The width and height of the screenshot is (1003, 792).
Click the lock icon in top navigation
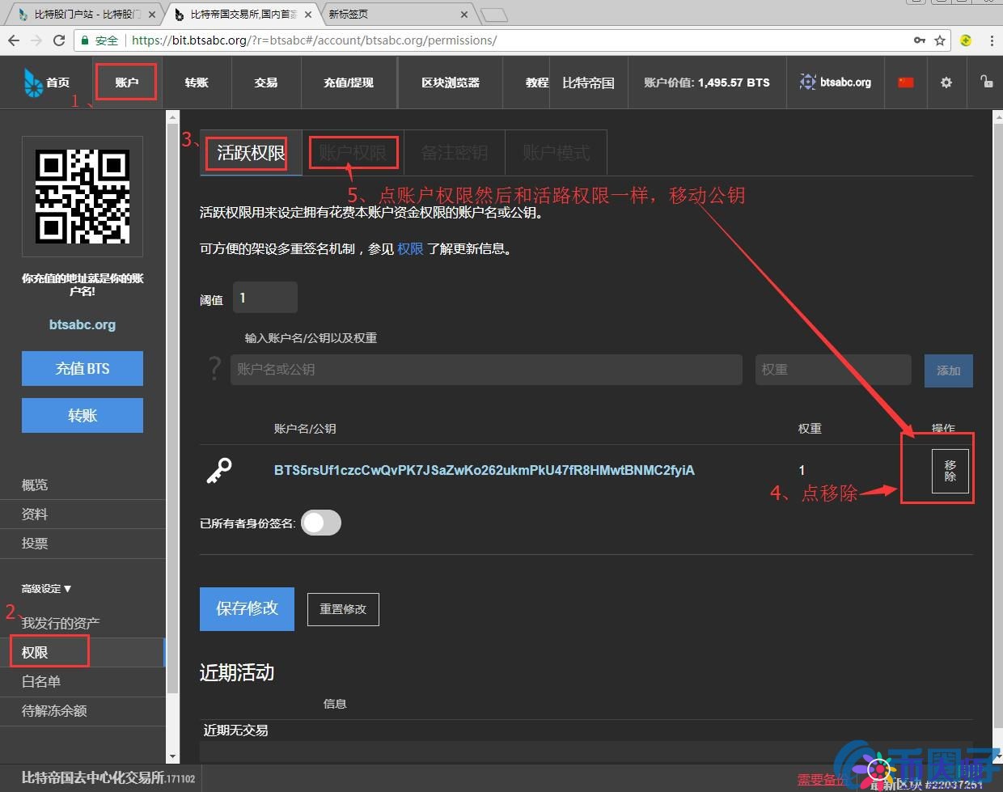(988, 82)
